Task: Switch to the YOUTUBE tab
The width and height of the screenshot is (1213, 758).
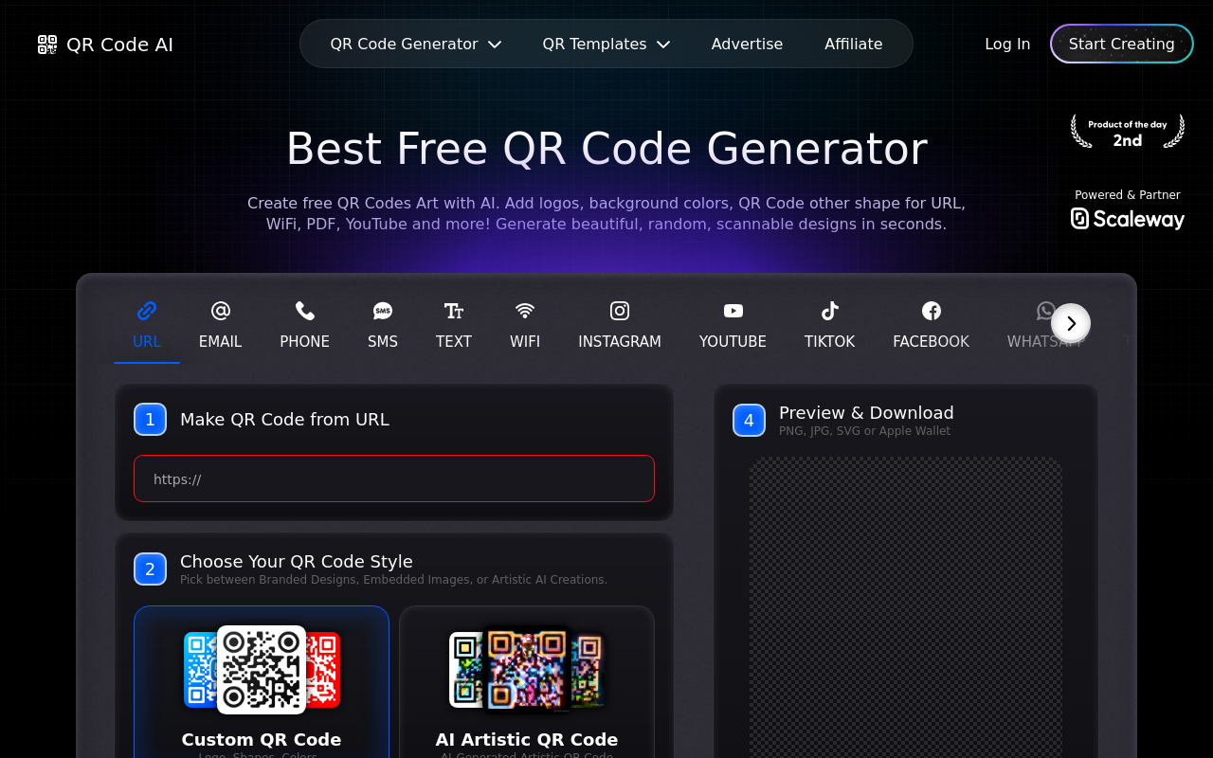Action: coord(733,326)
